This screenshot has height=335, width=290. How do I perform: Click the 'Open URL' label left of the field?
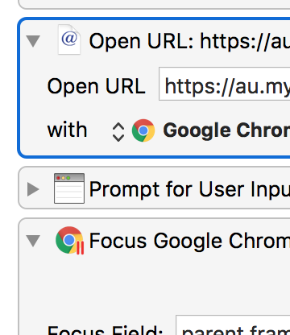(96, 86)
